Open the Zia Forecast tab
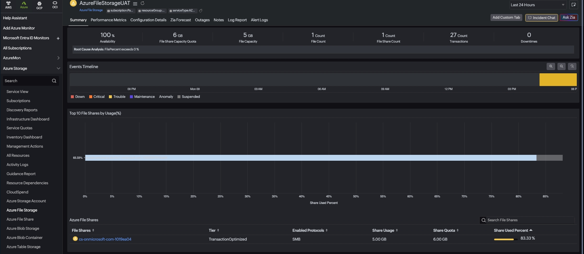The height and width of the screenshot is (254, 584). [x=180, y=20]
